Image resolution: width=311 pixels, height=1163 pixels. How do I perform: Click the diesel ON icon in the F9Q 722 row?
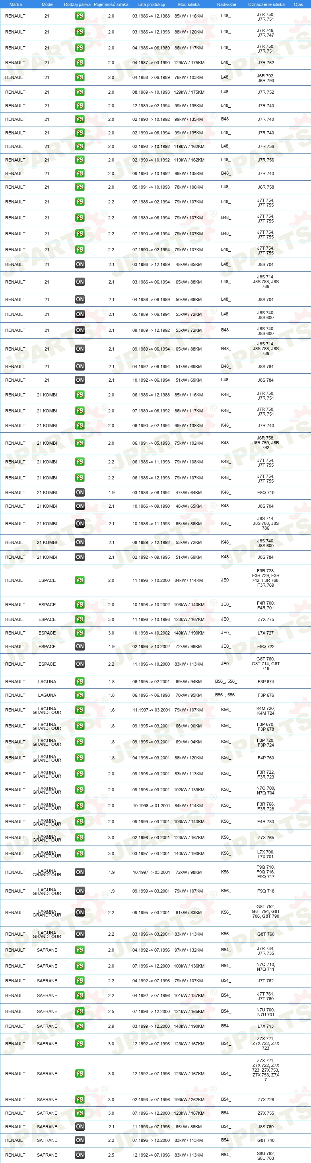tap(80, 647)
